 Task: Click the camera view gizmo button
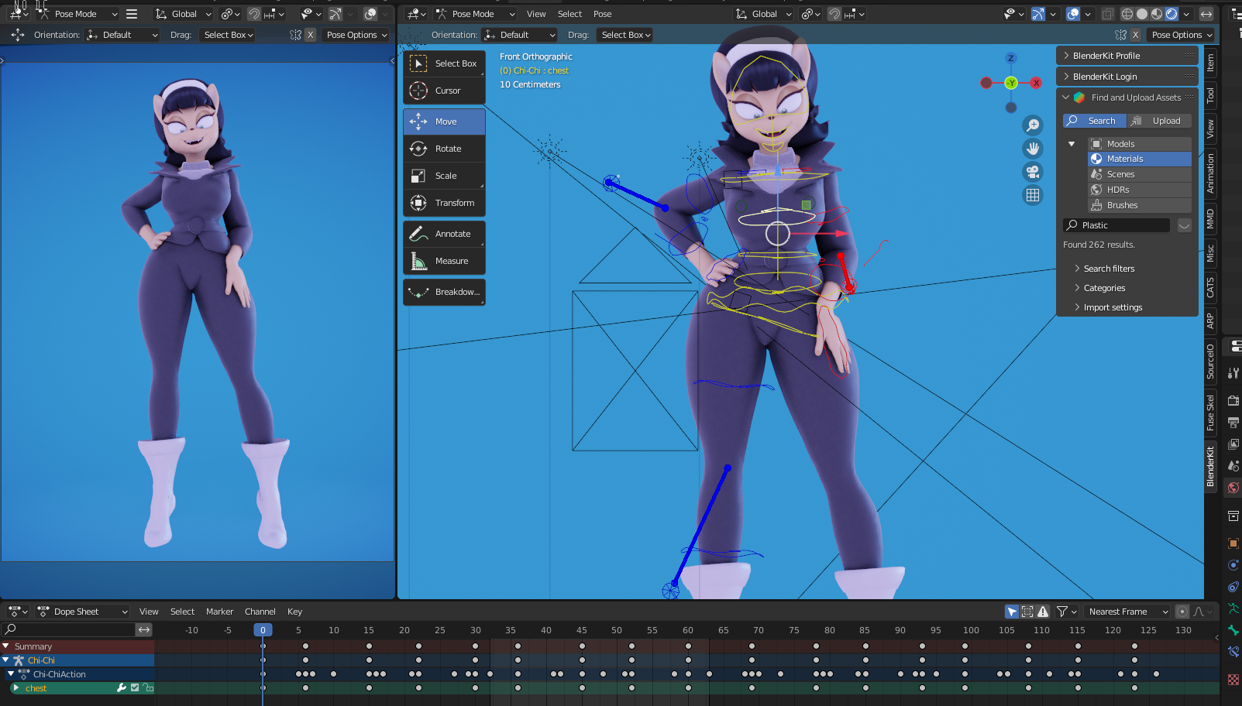1033,172
